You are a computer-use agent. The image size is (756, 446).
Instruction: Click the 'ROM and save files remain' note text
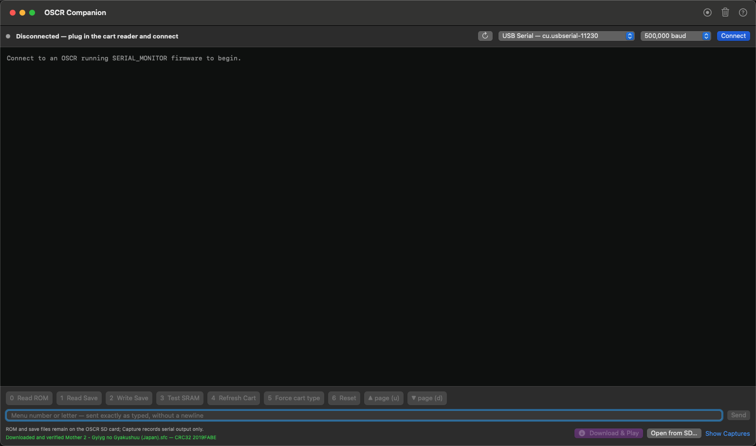pyautogui.click(x=105, y=429)
